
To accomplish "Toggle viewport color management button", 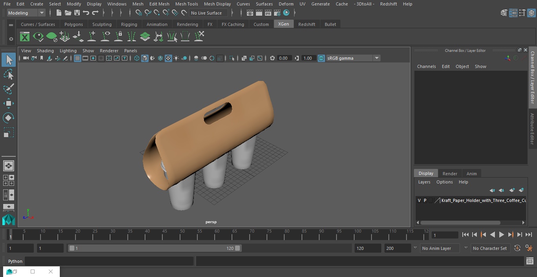I will [321, 58].
